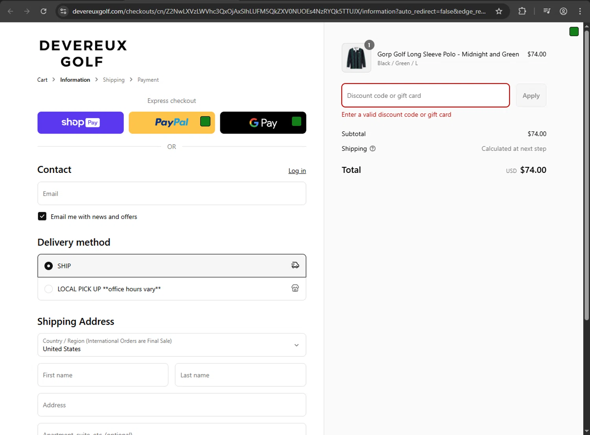The image size is (590, 435).
Task: Click the browser forward arrow
Action: tap(27, 11)
